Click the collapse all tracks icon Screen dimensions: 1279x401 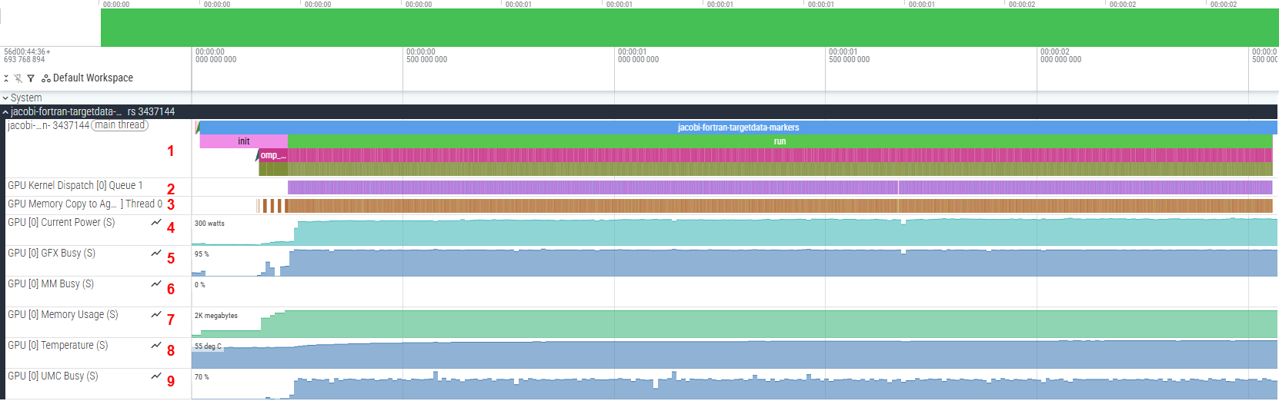[6, 78]
